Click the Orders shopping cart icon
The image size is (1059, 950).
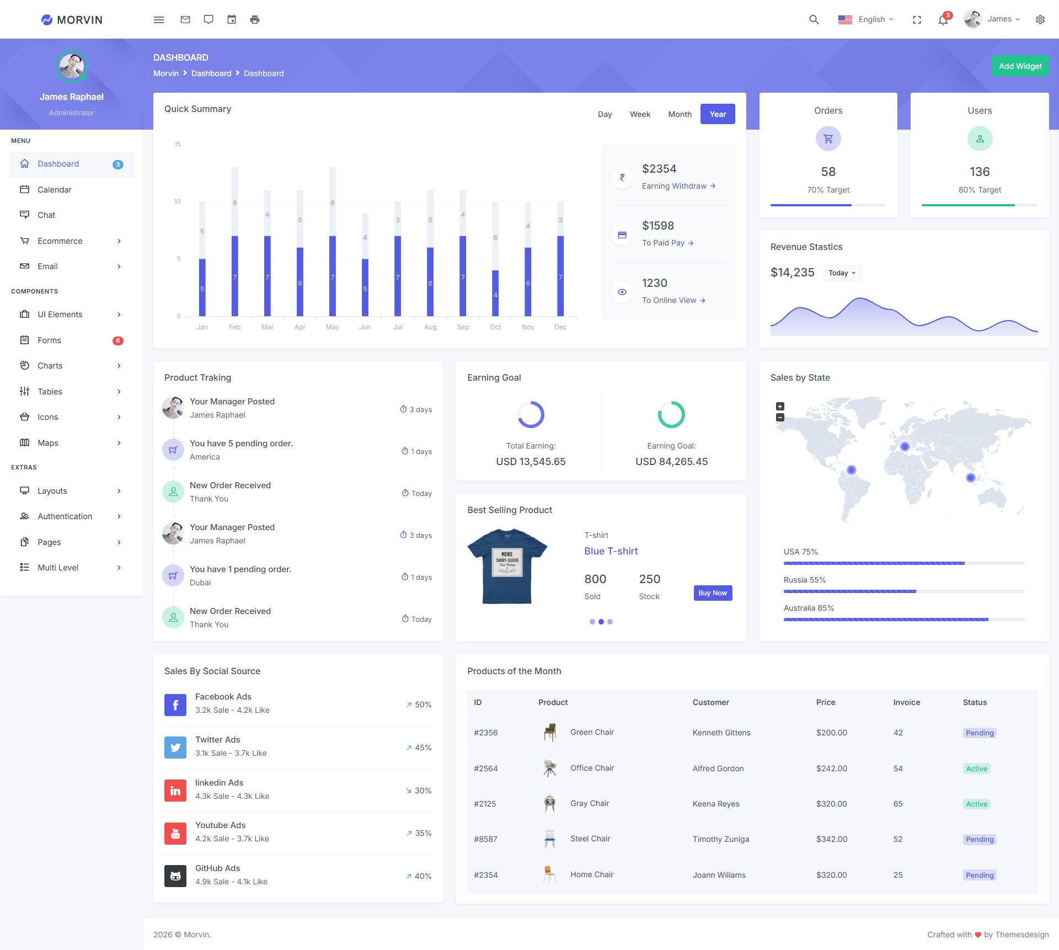click(x=828, y=138)
